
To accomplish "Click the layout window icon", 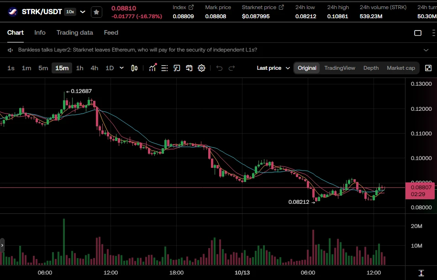I will 418,33.
